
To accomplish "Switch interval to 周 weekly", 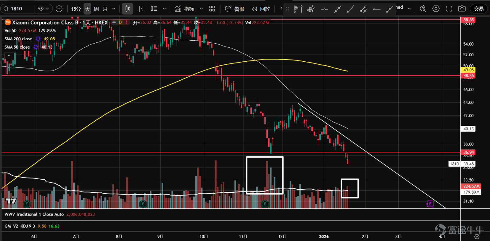I will click(96, 9).
